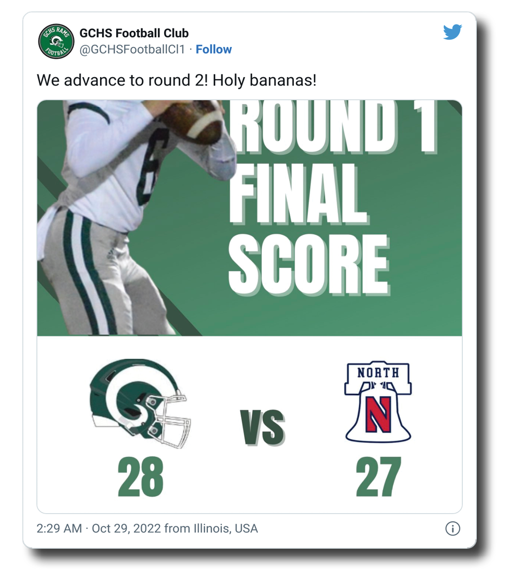
Task: Click the green Rams helmet logo
Action: 140,404
